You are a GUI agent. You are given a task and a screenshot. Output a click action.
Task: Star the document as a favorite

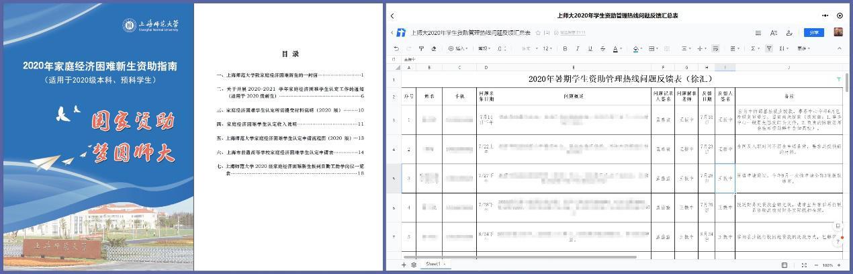538,32
